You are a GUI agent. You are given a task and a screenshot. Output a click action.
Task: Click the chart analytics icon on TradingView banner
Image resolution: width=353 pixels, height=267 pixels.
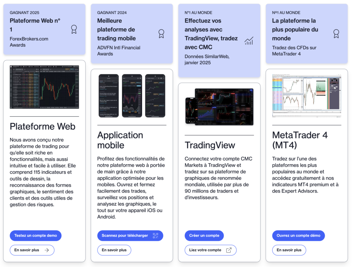(x=249, y=41)
